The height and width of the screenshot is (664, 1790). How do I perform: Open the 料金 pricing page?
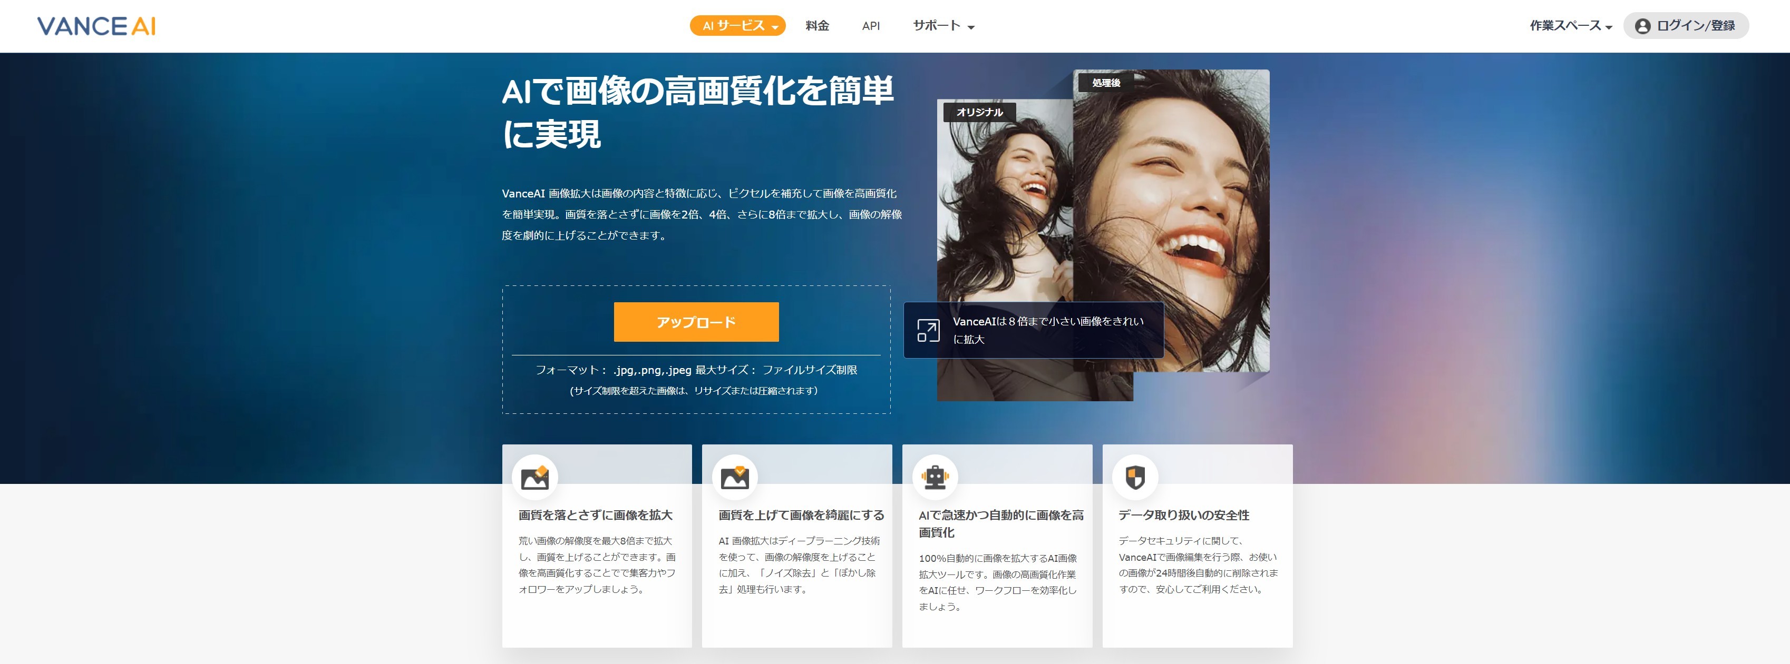tap(817, 26)
